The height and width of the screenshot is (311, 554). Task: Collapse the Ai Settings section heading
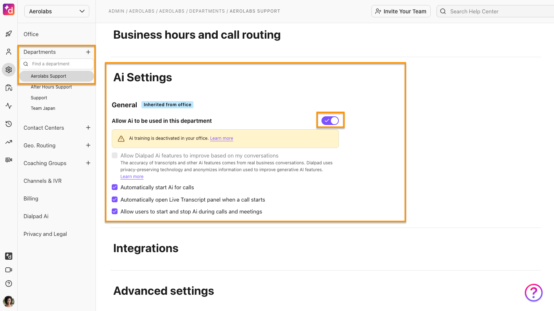(142, 77)
